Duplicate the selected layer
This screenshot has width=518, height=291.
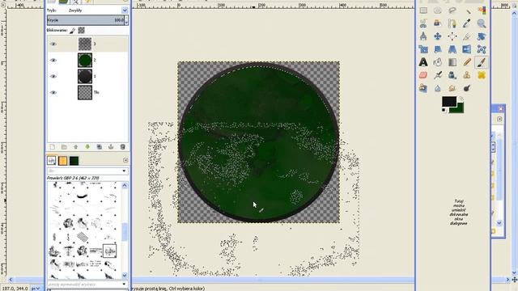[99, 147]
